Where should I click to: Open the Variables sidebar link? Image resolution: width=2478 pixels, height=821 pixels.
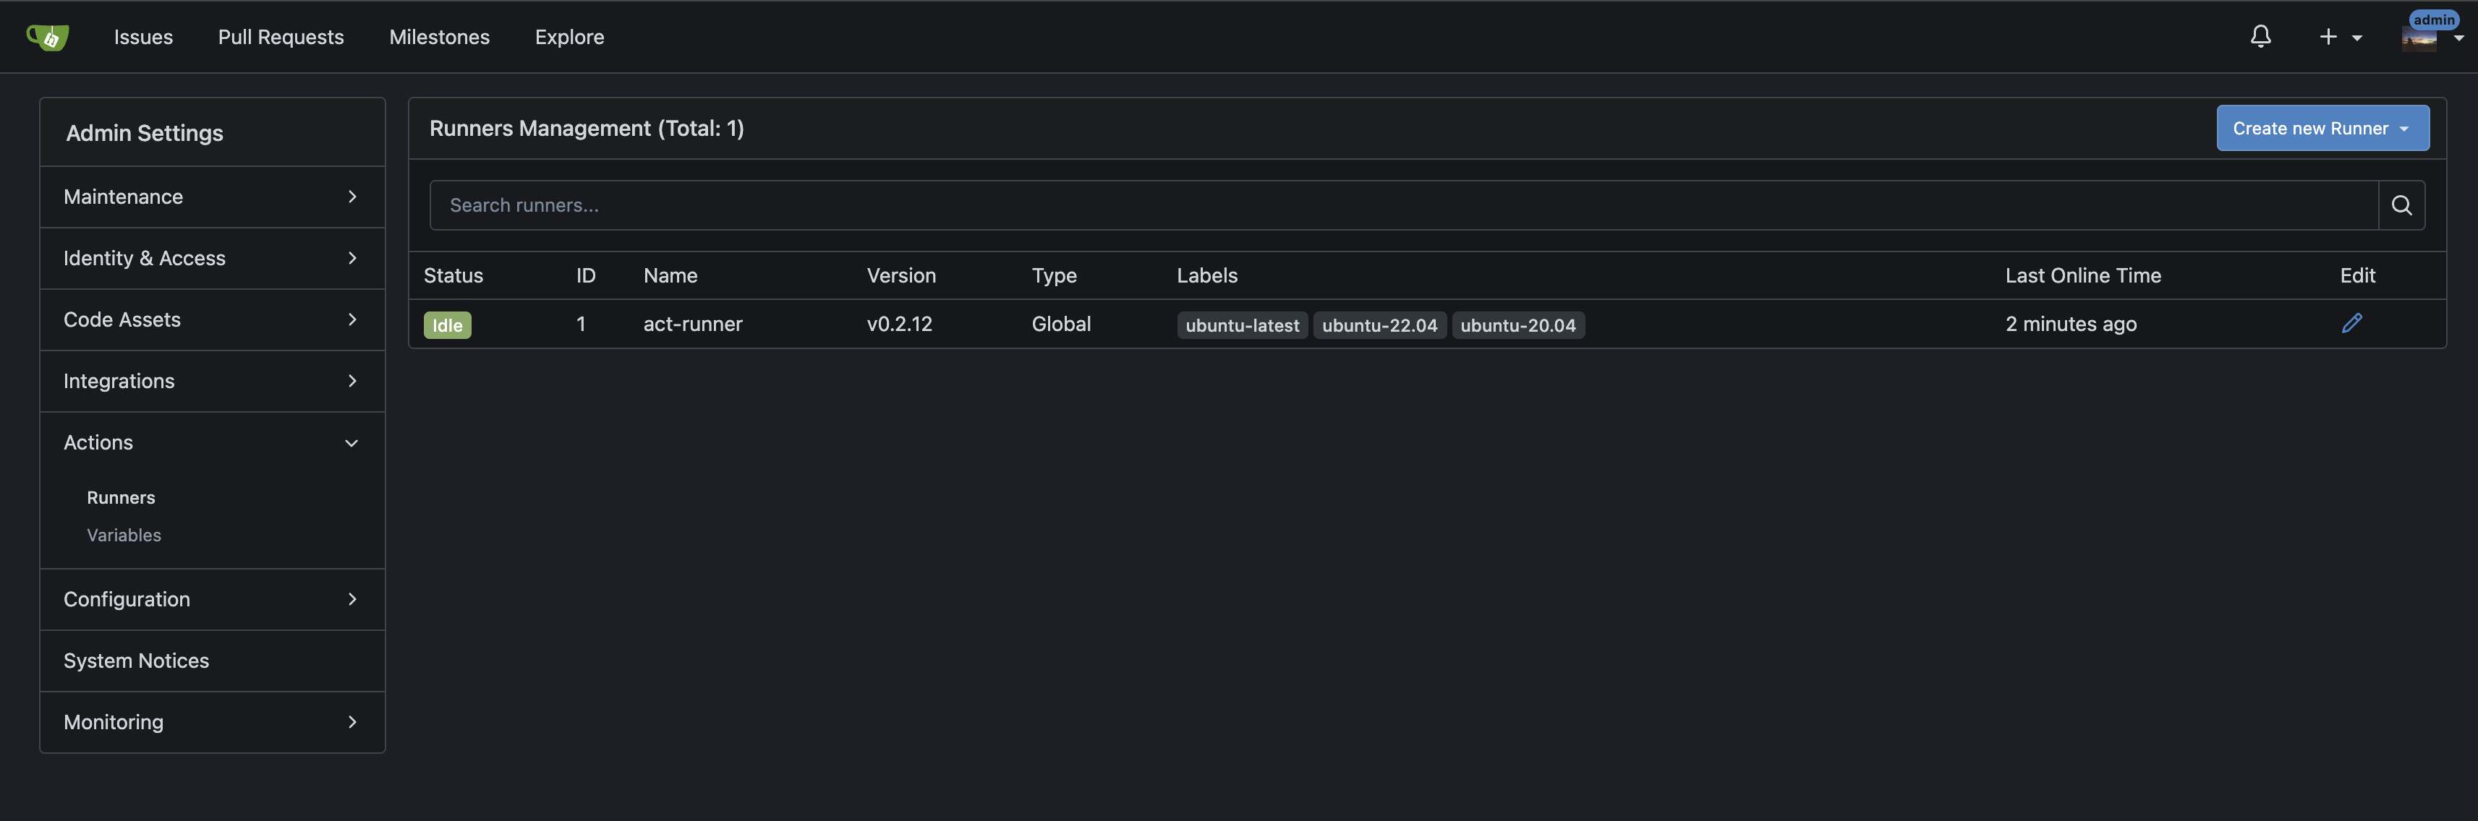click(124, 536)
